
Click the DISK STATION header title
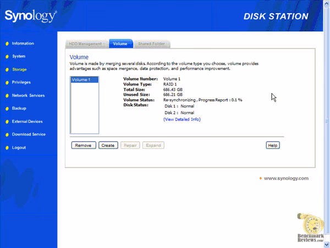(276, 17)
